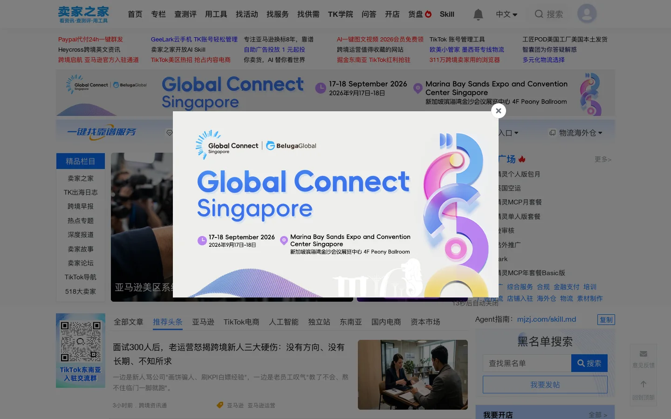Open the mjzj.com/skill.md link
The width and height of the screenshot is (671, 419).
547,319
